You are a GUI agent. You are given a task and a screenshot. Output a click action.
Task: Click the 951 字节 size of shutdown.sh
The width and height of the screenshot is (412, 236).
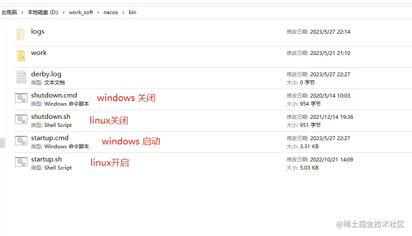310,125
